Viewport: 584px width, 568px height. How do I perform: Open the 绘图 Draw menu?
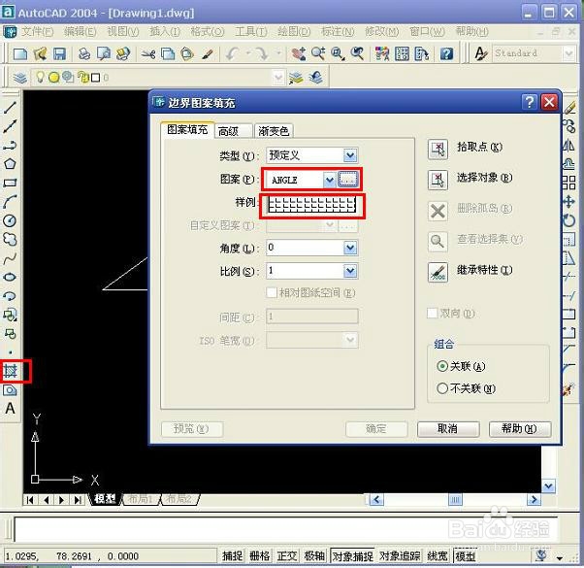294,32
